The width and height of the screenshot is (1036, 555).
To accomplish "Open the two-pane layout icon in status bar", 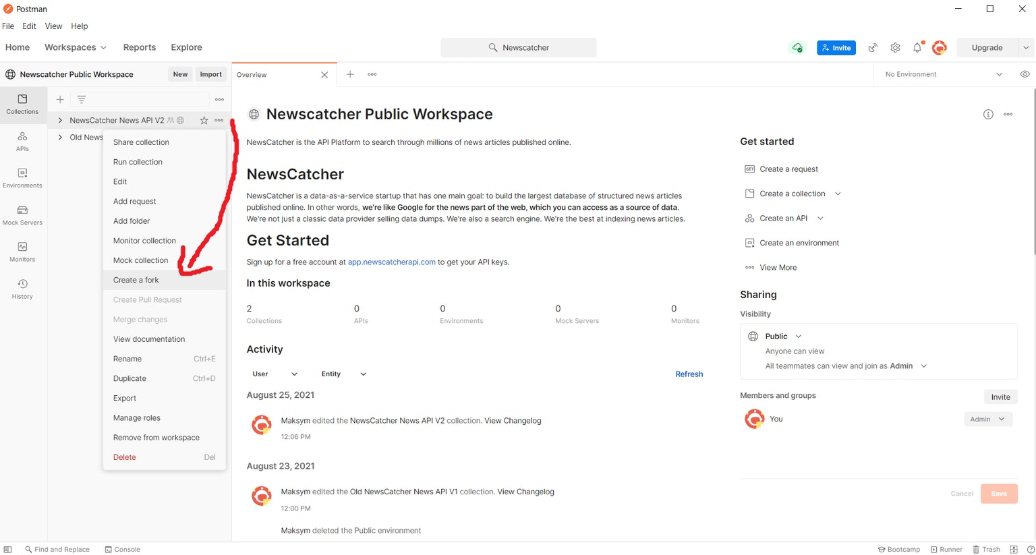I will click(x=1014, y=549).
